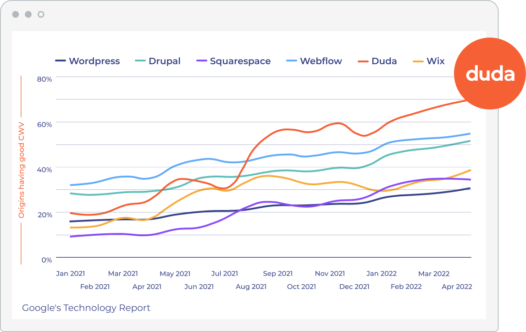
Task: Click the Google's Technology Report caption
Action: tap(86, 308)
